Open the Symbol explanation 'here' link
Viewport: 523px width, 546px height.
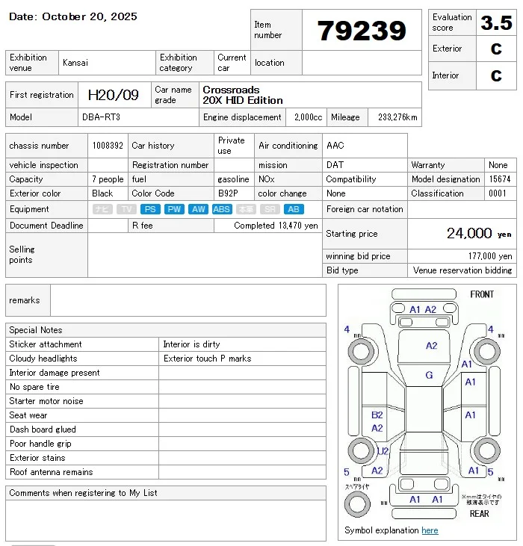(430, 530)
